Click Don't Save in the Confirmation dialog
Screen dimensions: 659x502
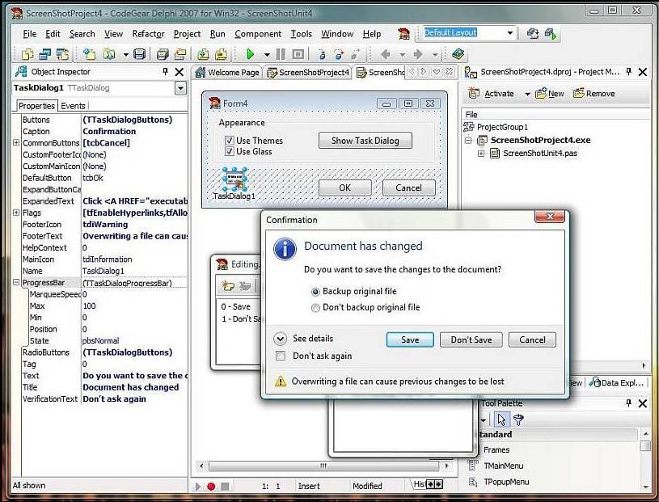[471, 340]
